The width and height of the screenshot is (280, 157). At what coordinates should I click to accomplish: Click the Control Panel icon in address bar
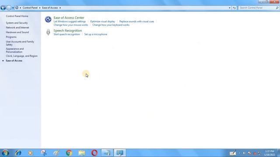tap(17, 8)
